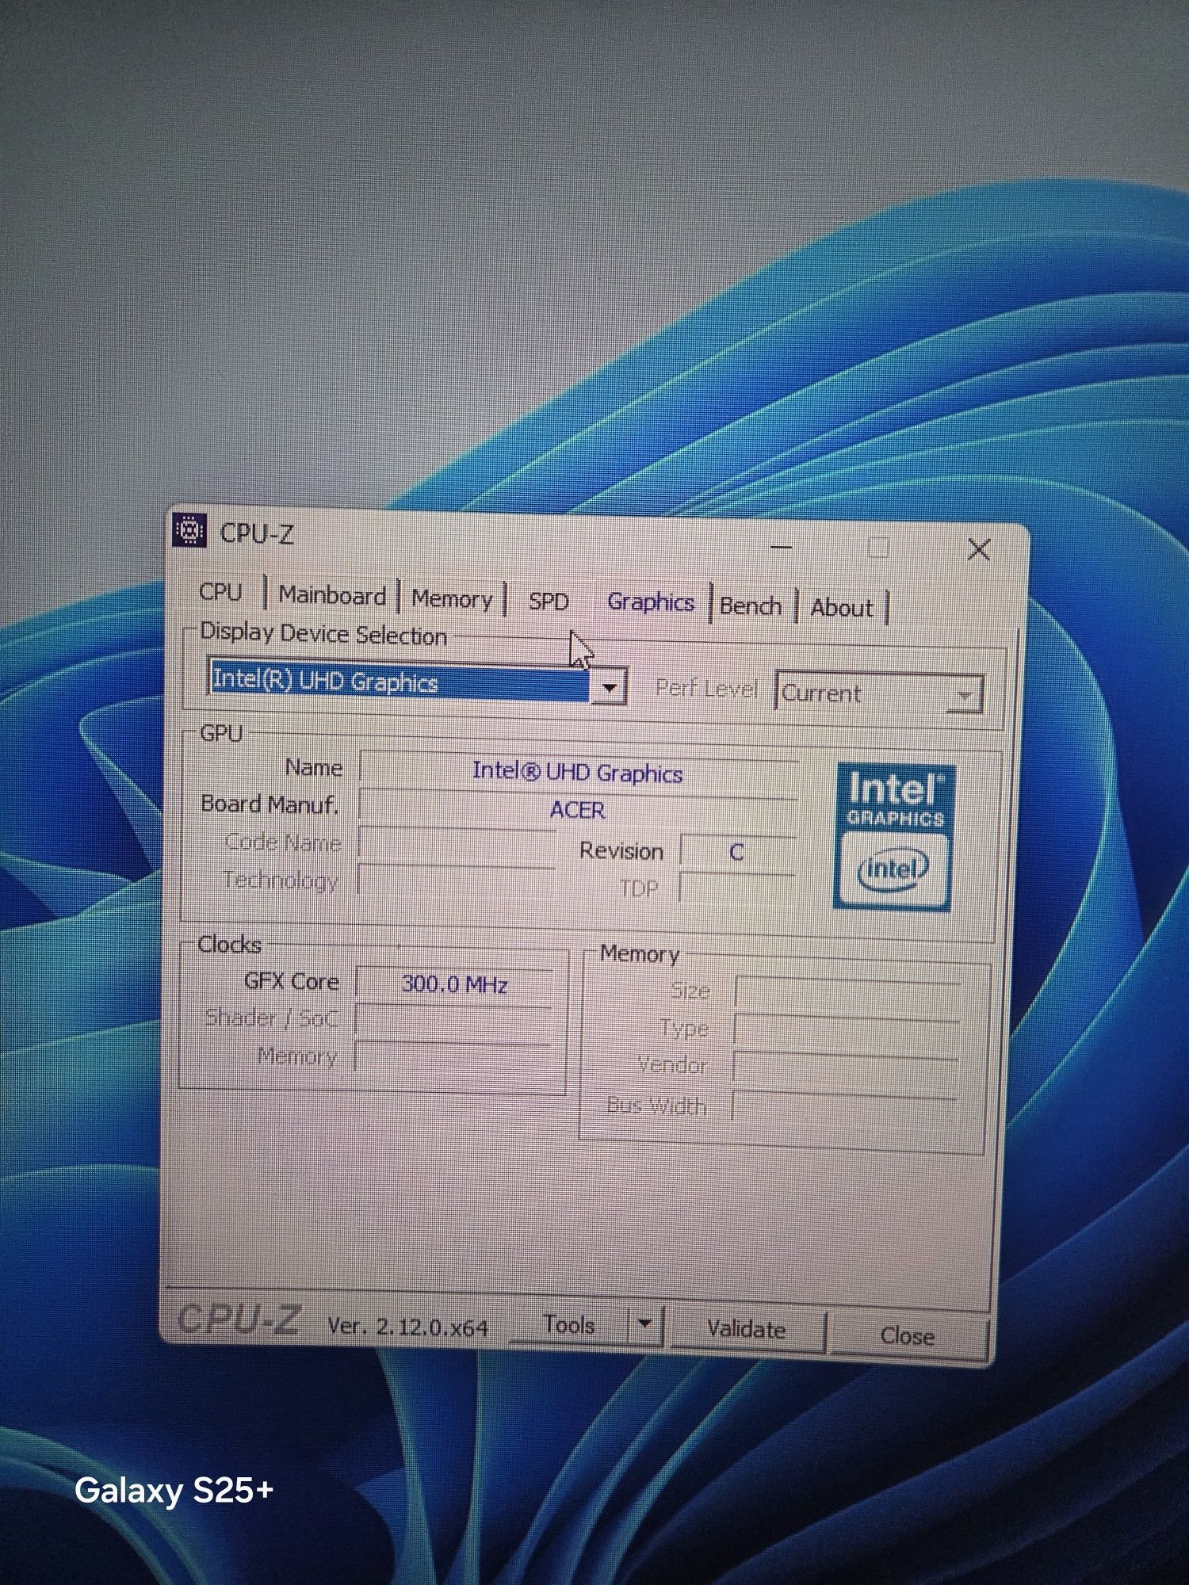Click the empty Memory clock field under Clocks
The height and width of the screenshot is (1585, 1189).
click(453, 1059)
